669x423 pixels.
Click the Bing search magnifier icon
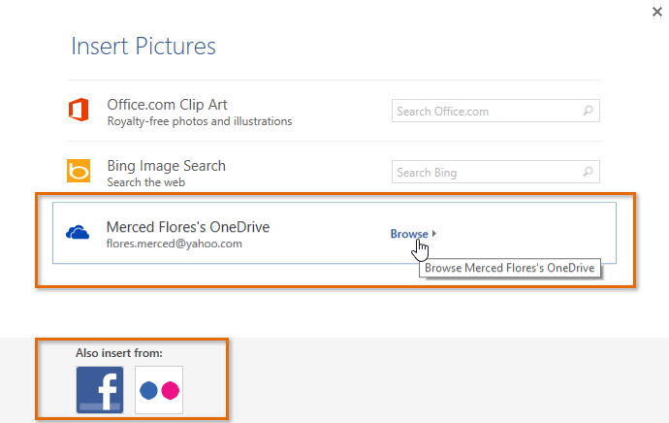[x=588, y=173]
